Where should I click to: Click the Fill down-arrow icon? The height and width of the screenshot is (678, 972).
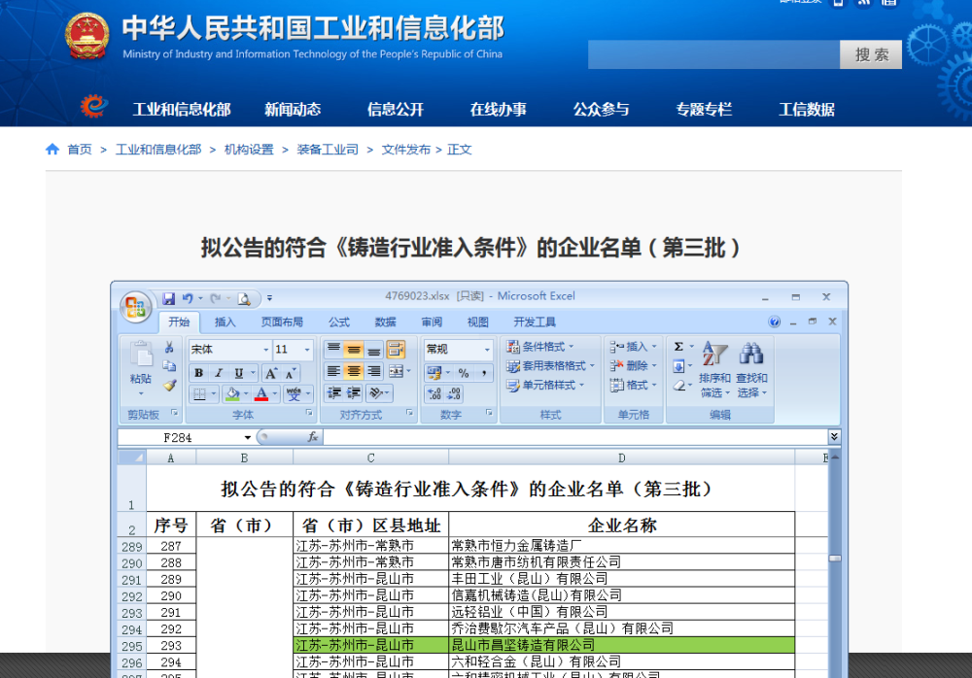(x=678, y=366)
